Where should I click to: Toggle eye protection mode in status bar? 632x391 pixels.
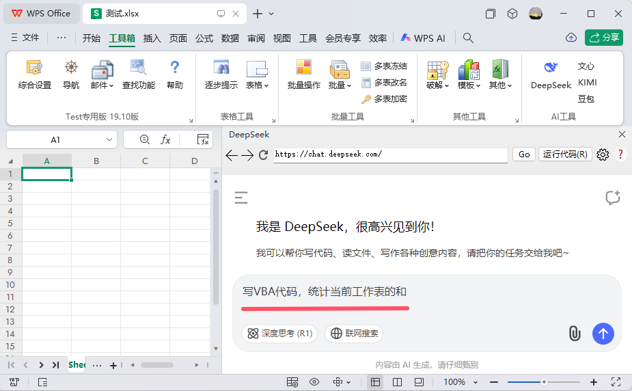tap(314, 382)
